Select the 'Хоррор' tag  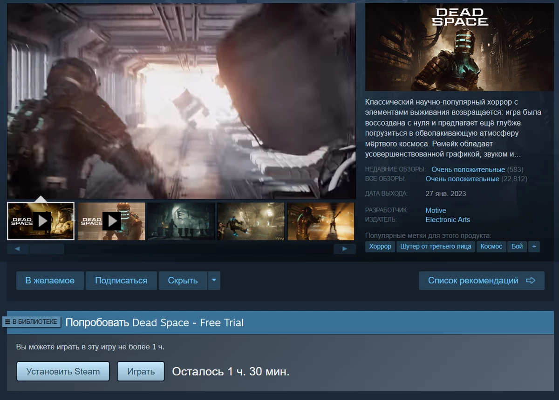point(380,247)
